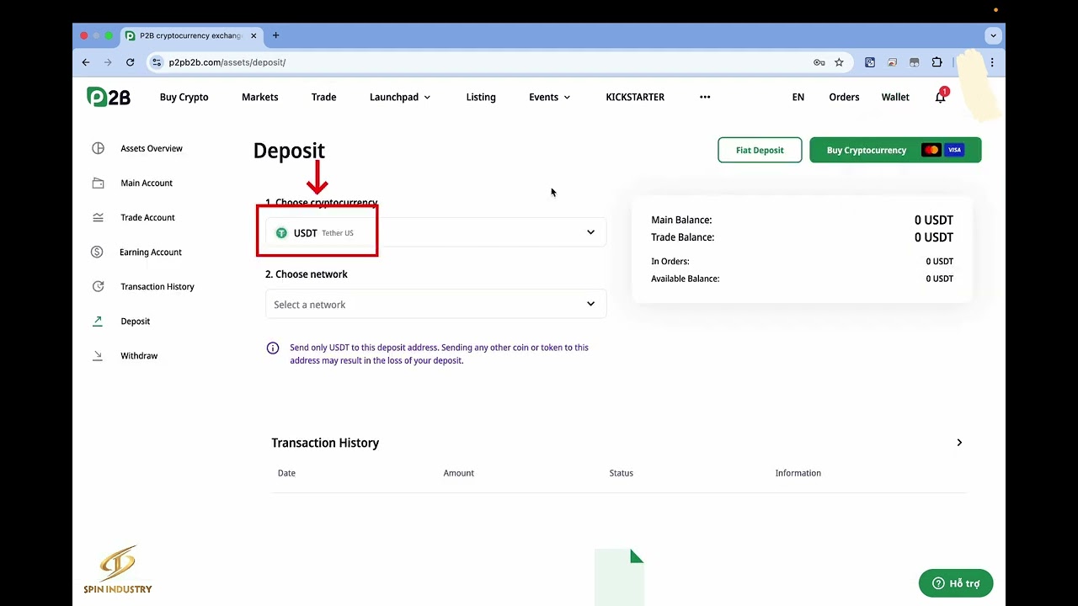The height and width of the screenshot is (606, 1078).
Task: Open Withdraw sidebar link
Action: click(x=139, y=355)
